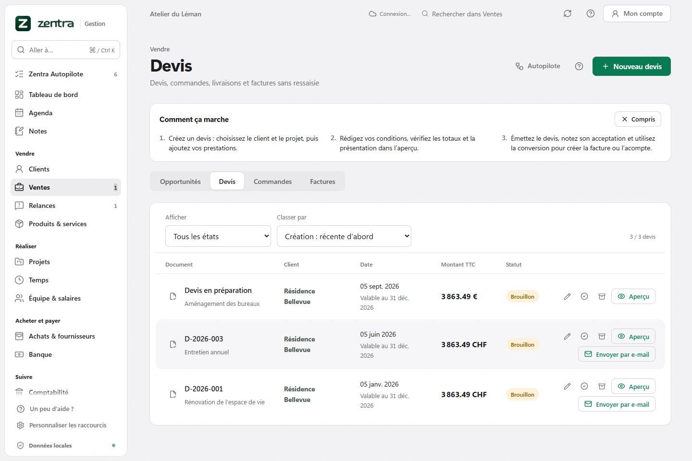Image resolution: width=692 pixels, height=461 pixels.
Task: Open Banque in the sidebar
Action: click(x=66, y=354)
